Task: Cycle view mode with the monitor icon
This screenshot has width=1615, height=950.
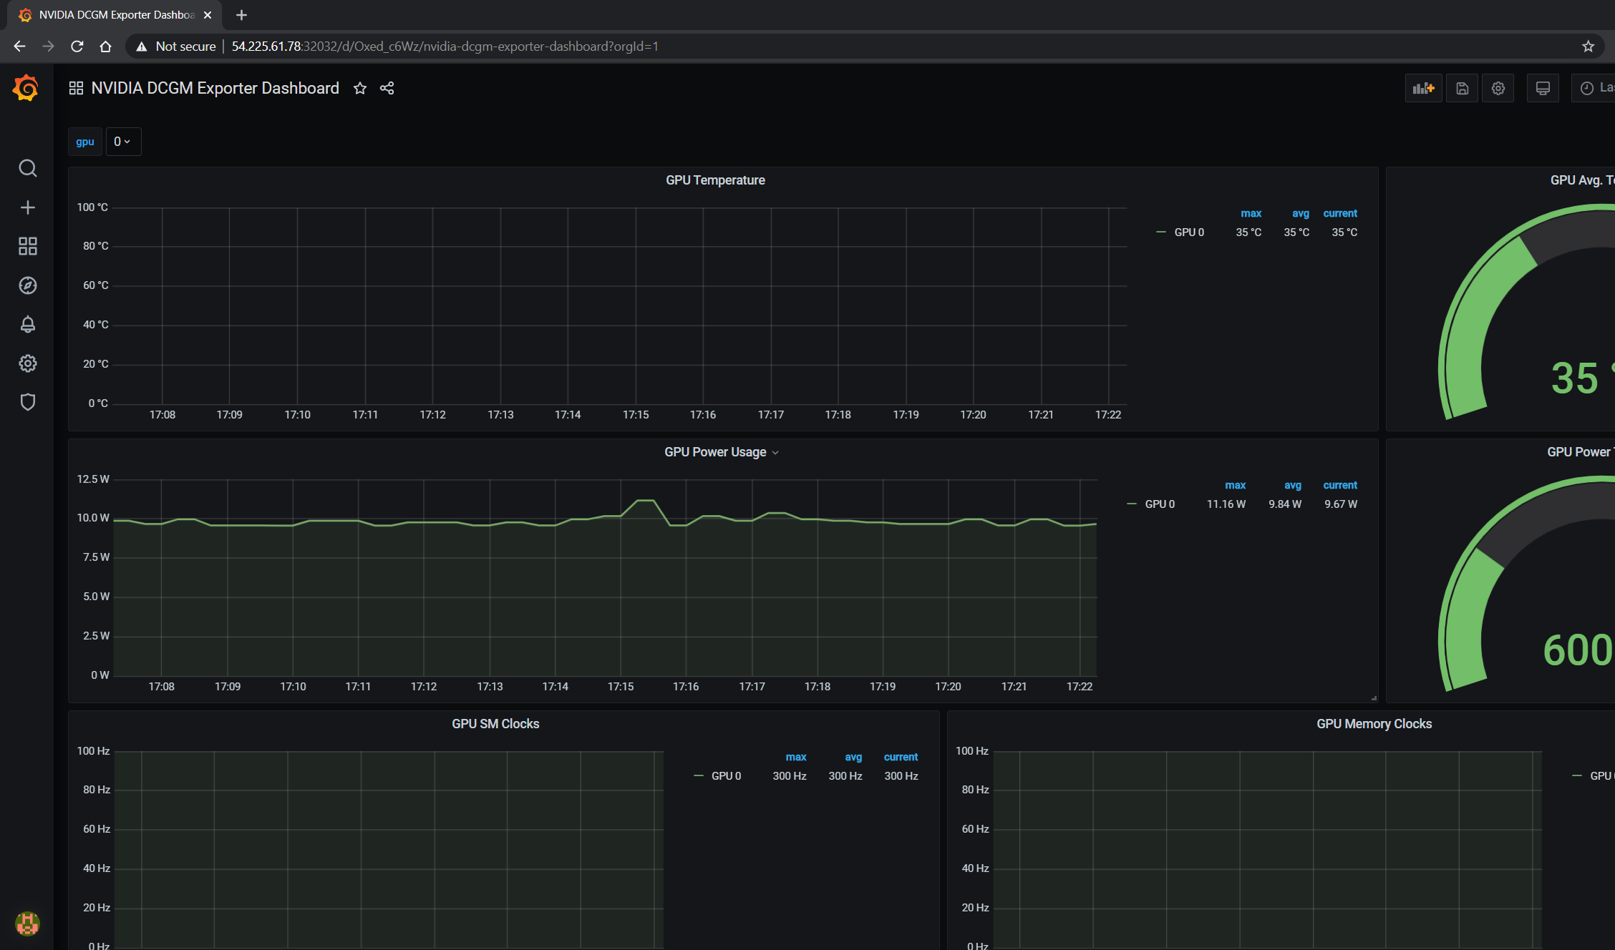Action: [x=1543, y=88]
